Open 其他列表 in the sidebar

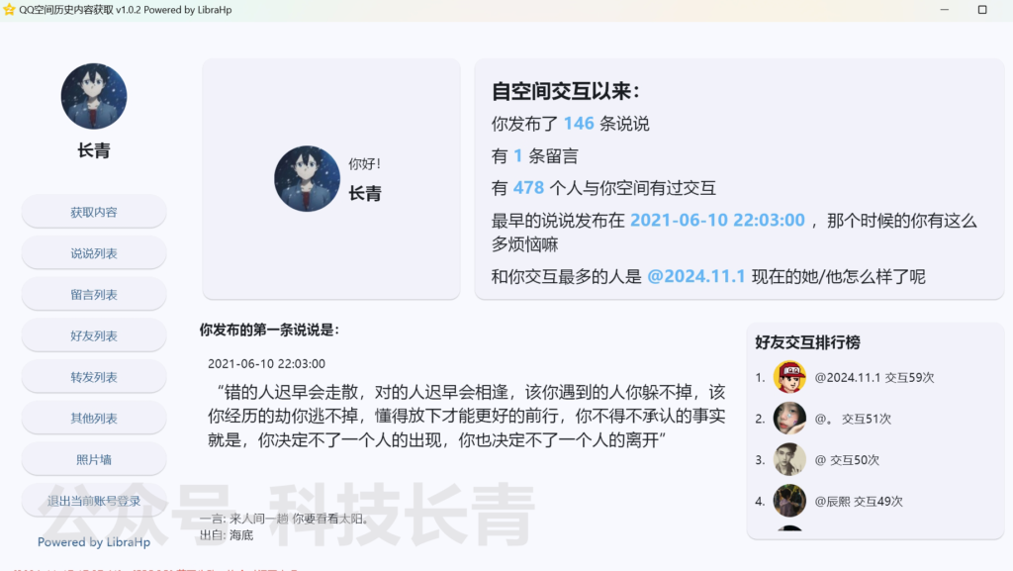(x=94, y=419)
